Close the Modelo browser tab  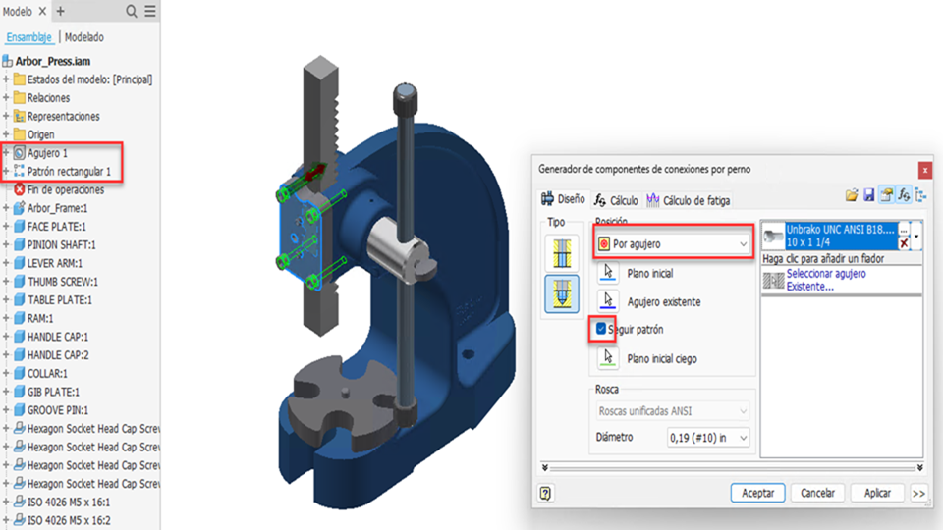(x=42, y=12)
